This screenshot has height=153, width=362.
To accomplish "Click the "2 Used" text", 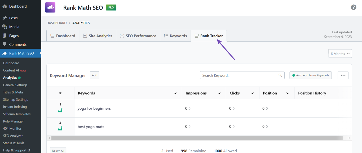I will tap(167, 151).
